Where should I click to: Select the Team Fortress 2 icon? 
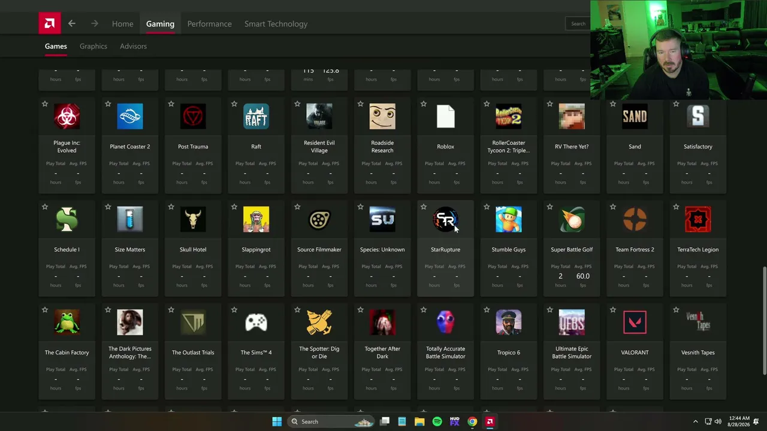pyautogui.click(x=635, y=219)
